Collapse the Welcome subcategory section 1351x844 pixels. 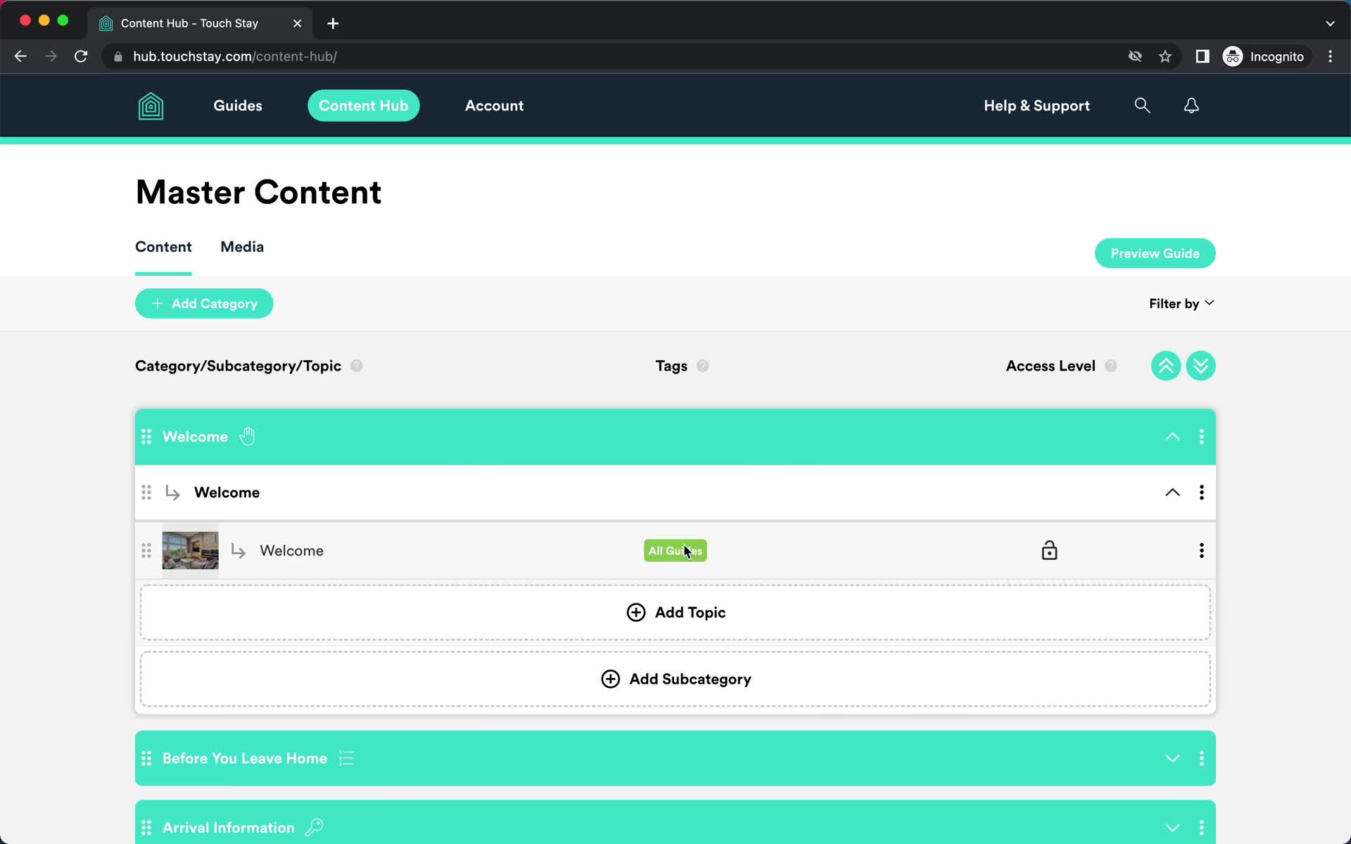(1173, 492)
